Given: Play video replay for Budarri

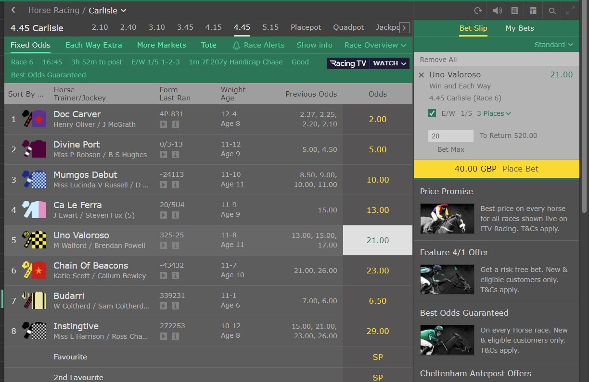Looking at the screenshot, I should (x=164, y=306).
